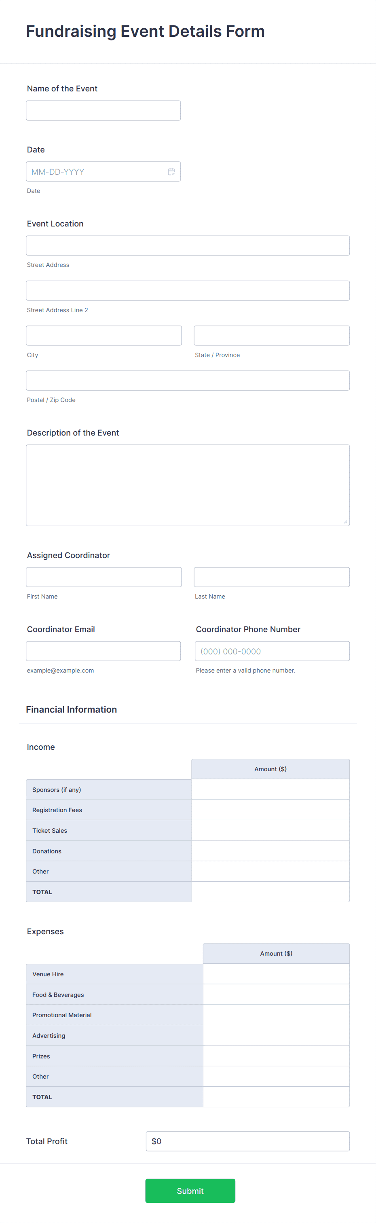The width and height of the screenshot is (376, 1223).
Task: Select the Street Address Line 2 field
Action: (187, 290)
